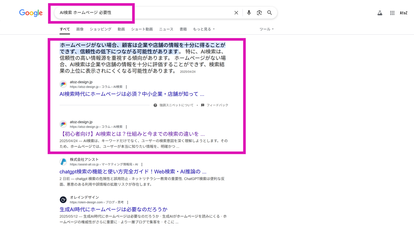
Task: Open options menu for the featured snippet result
Action: tap(126, 87)
